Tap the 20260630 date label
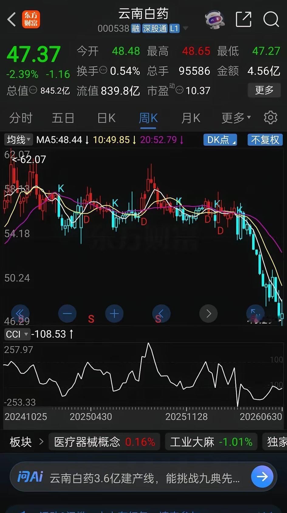287x513 pixels. (261, 416)
